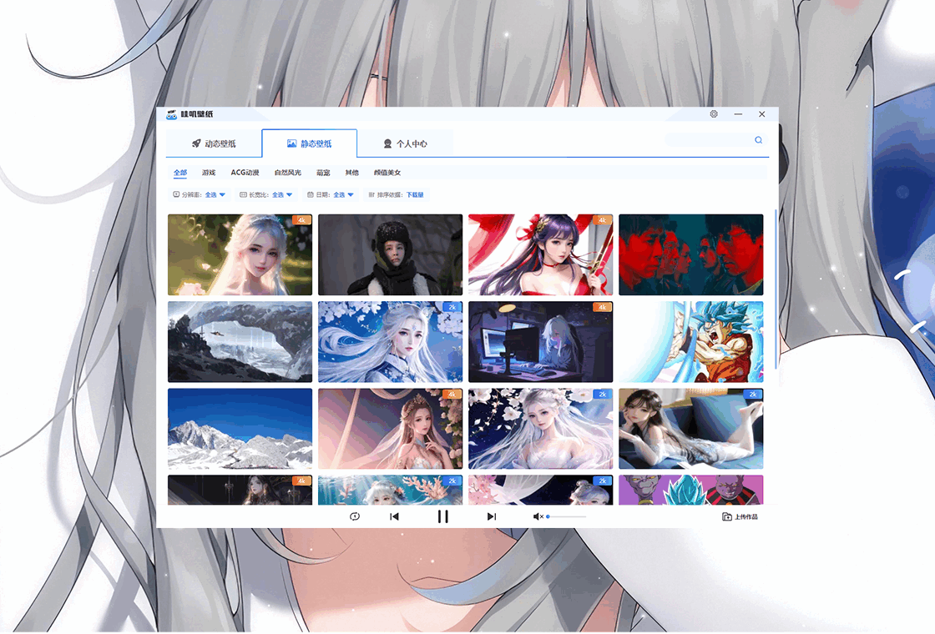Open the person in black fur hat wallpaper

(390, 255)
